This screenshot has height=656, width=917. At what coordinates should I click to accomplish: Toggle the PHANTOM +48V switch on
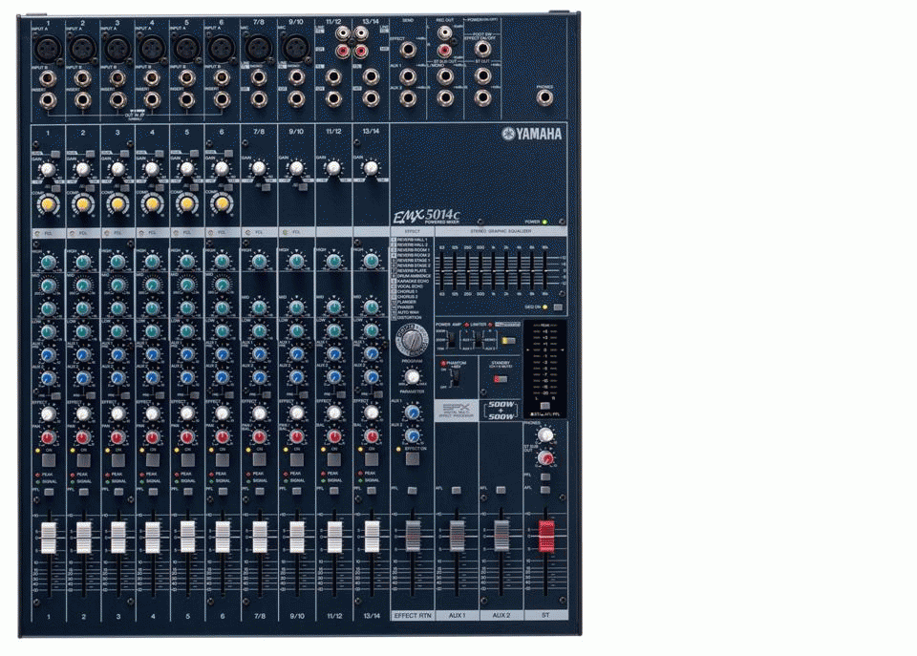point(454,377)
